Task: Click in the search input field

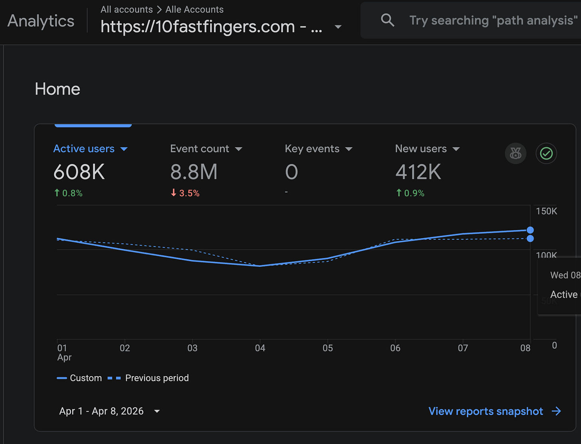Action: tap(493, 20)
